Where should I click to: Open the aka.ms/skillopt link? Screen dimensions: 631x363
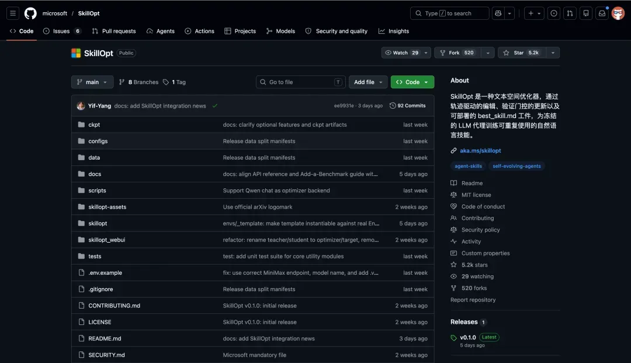(x=480, y=150)
